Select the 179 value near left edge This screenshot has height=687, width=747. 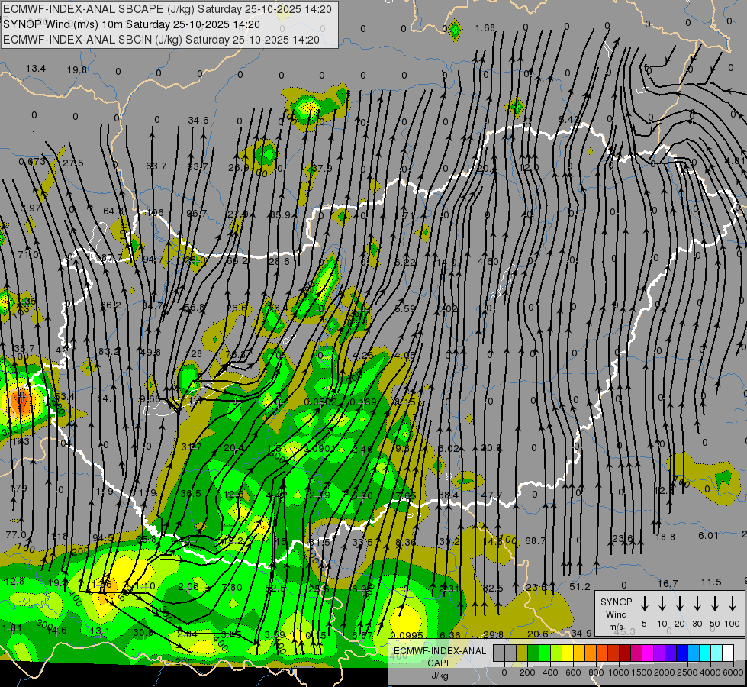tap(18, 489)
